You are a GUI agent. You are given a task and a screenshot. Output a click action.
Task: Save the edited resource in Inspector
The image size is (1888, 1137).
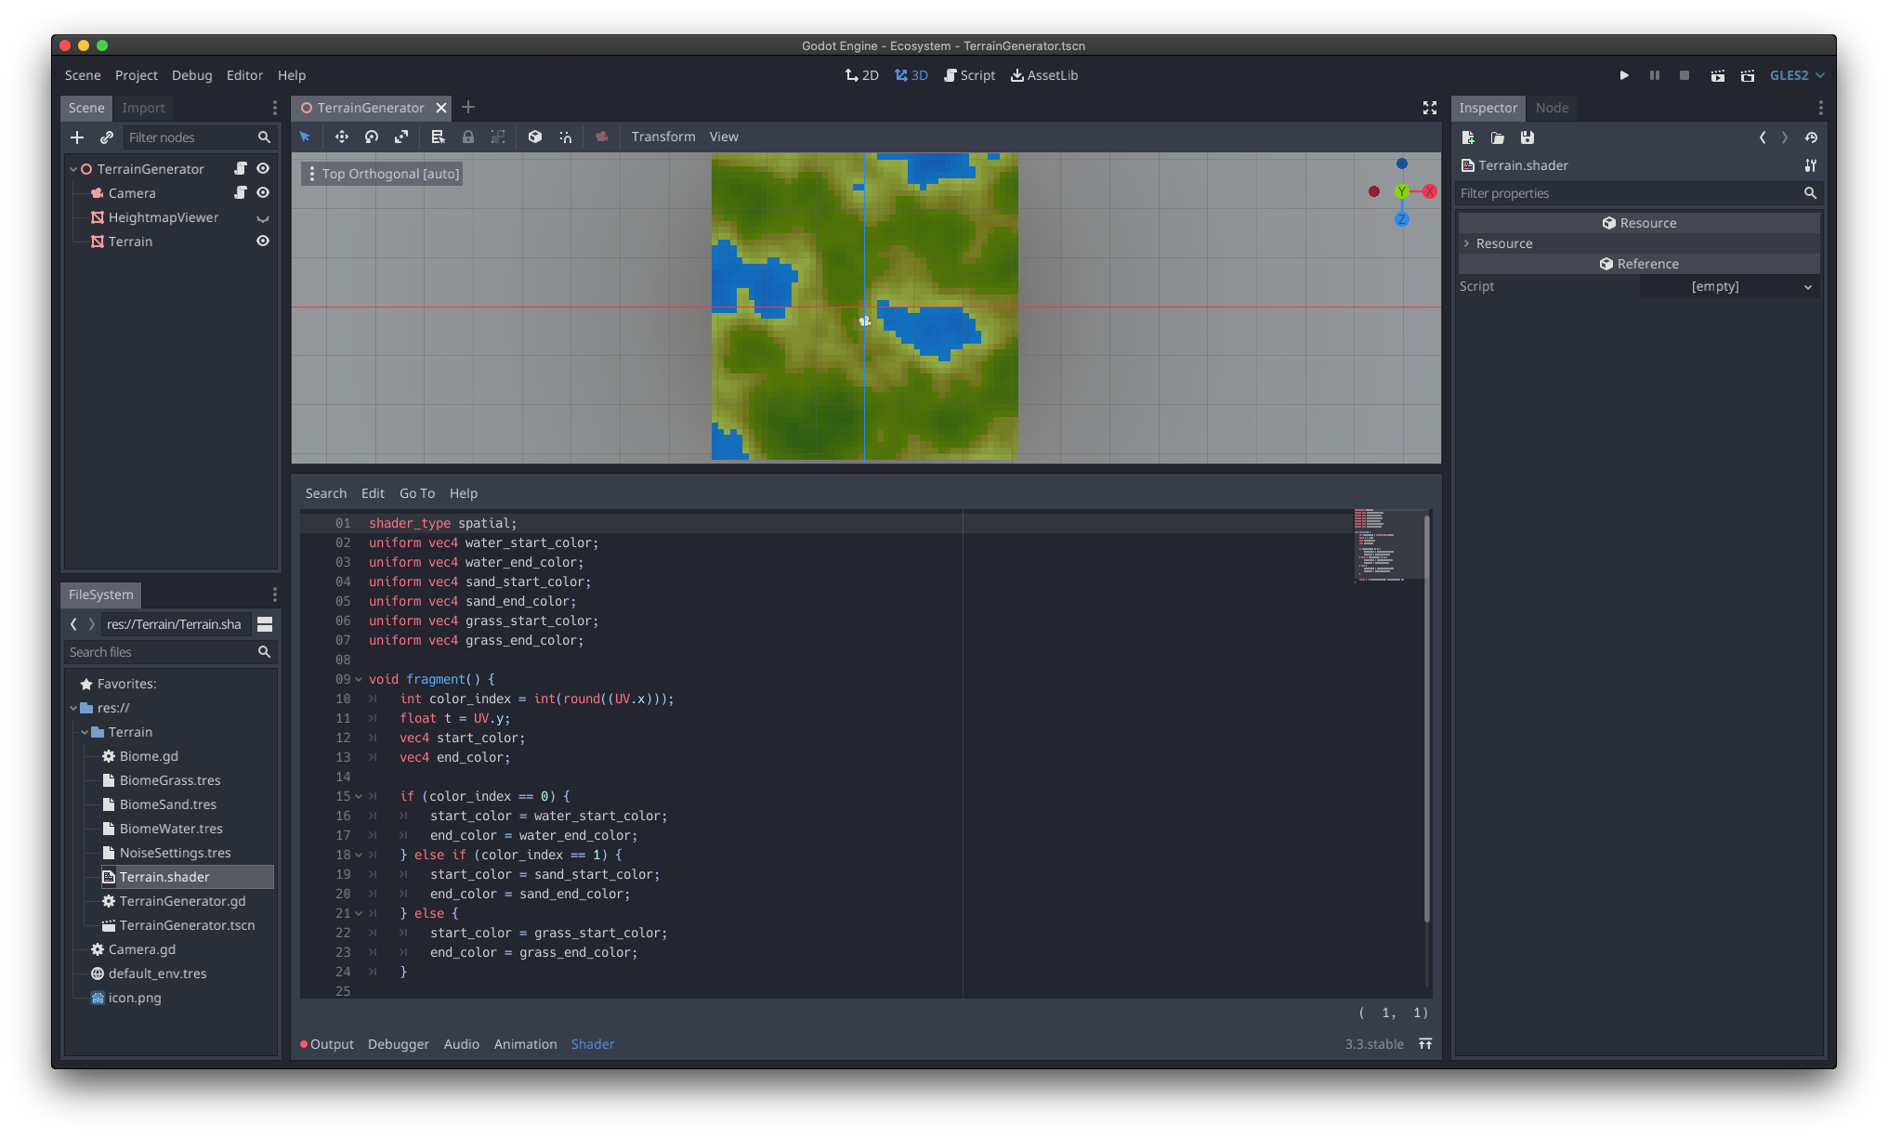(1527, 137)
